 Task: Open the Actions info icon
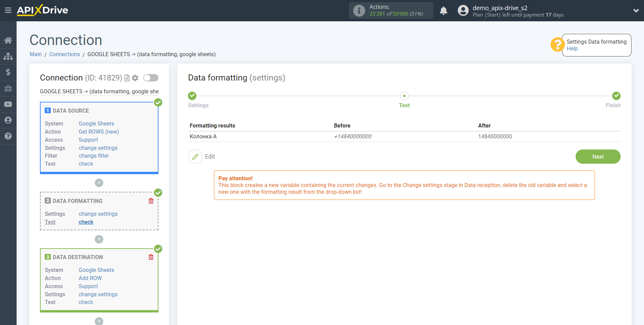click(359, 10)
